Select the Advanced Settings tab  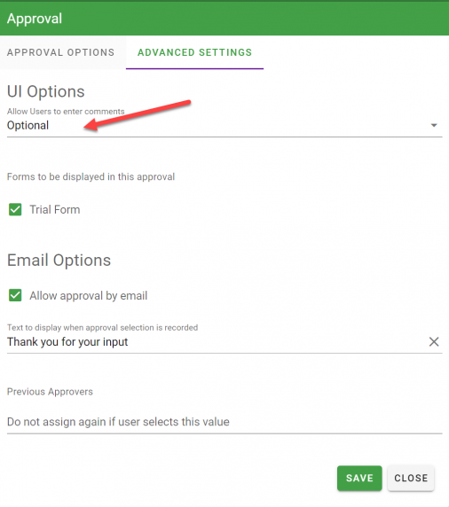coord(194,52)
